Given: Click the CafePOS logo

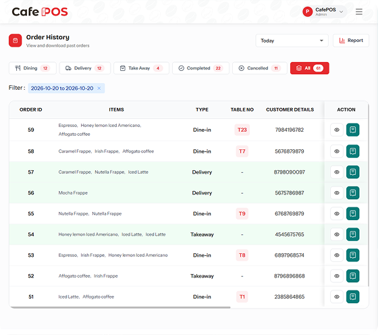Looking at the screenshot, I should (40, 11).
